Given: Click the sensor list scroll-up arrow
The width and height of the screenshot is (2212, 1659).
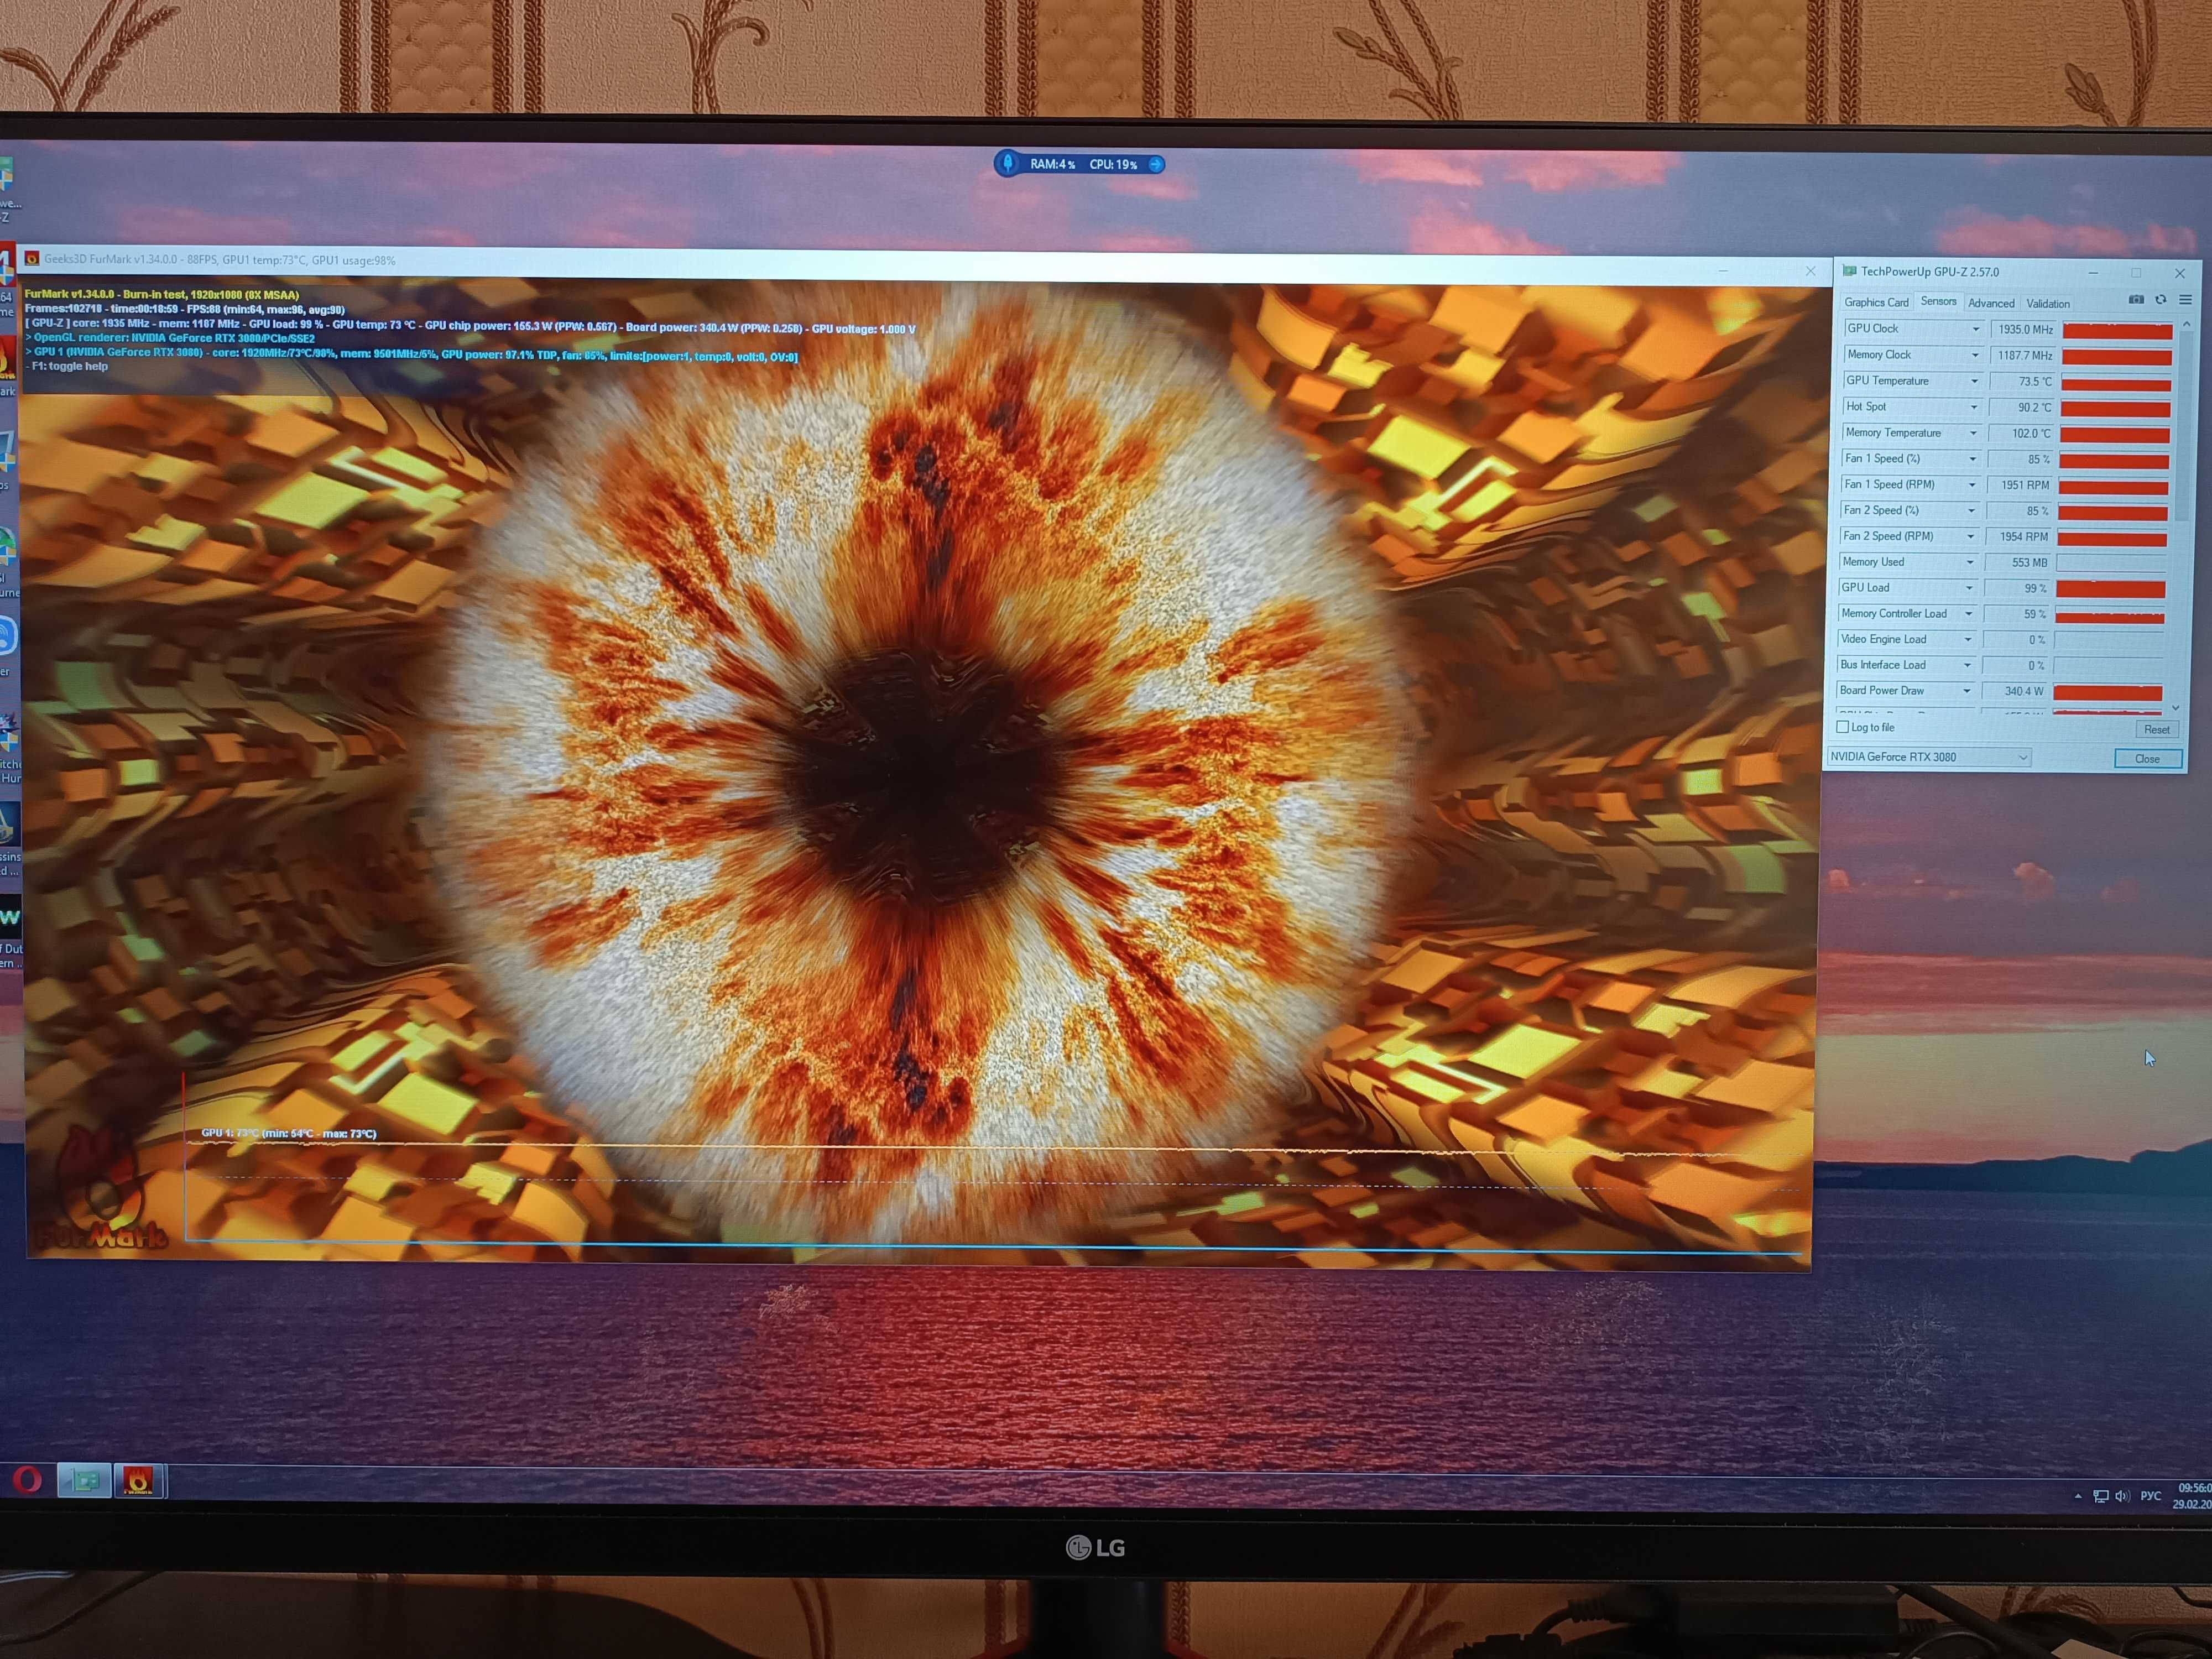Looking at the screenshot, I should pyautogui.click(x=2186, y=324).
